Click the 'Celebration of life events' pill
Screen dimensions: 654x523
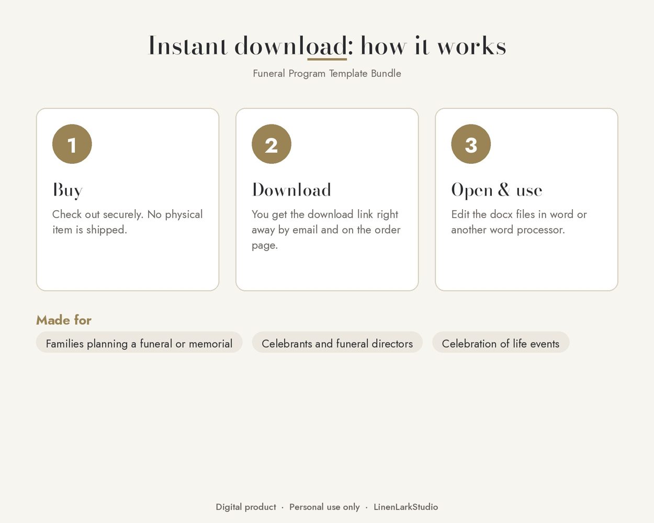501,342
